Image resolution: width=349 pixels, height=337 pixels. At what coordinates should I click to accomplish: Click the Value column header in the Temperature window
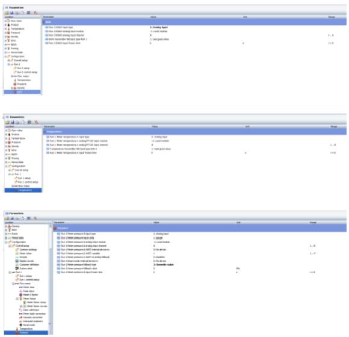tap(155, 126)
